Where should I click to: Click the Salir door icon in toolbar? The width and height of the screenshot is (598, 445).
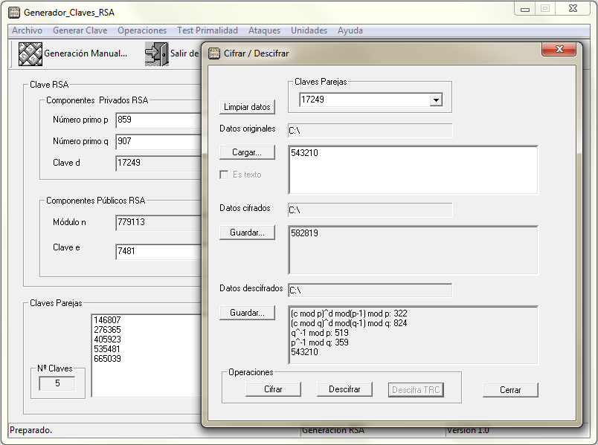pyautogui.click(x=156, y=53)
